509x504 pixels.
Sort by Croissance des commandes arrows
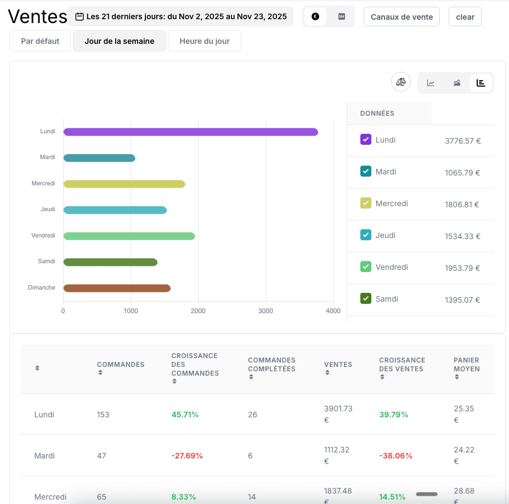[174, 381]
